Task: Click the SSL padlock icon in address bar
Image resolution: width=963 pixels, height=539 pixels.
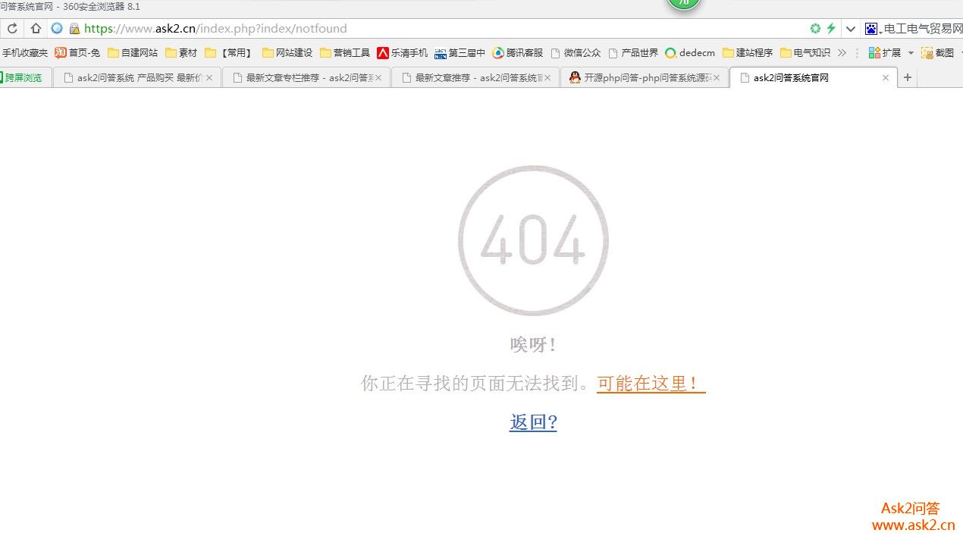Action: pyautogui.click(x=74, y=29)
